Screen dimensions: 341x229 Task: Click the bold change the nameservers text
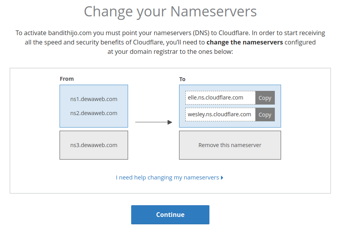(244, 42)
